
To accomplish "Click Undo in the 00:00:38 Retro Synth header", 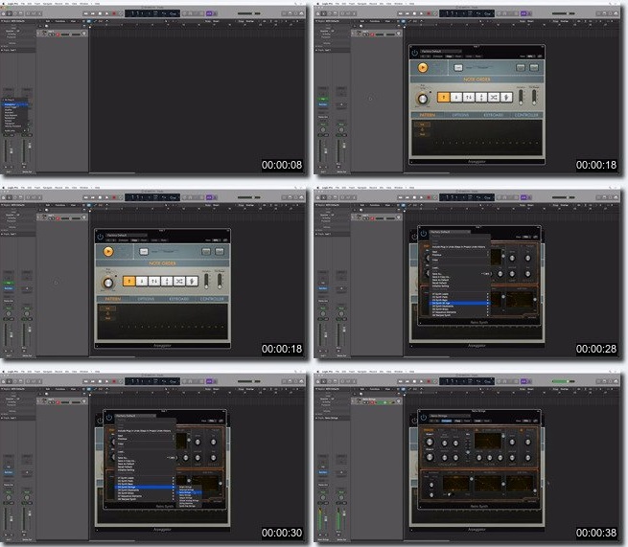I will click(x=477, y=421).
